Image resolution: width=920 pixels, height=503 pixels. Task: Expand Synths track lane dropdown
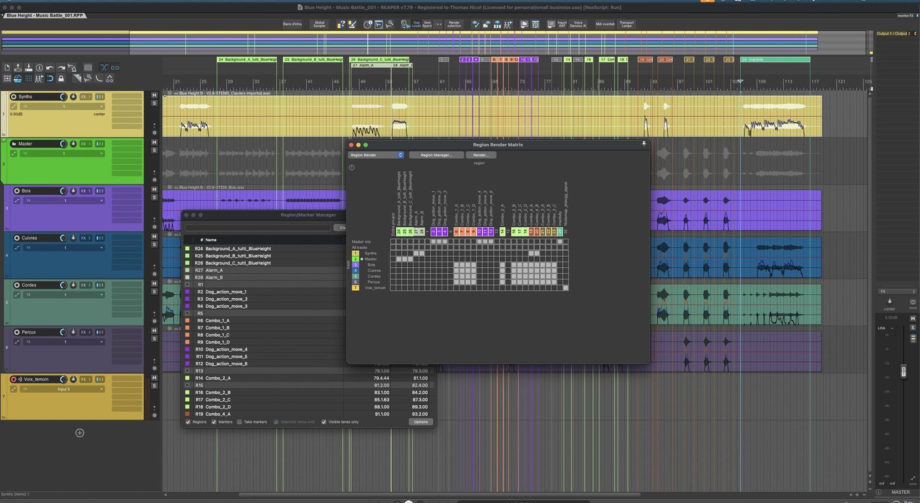tap(62, 106)
